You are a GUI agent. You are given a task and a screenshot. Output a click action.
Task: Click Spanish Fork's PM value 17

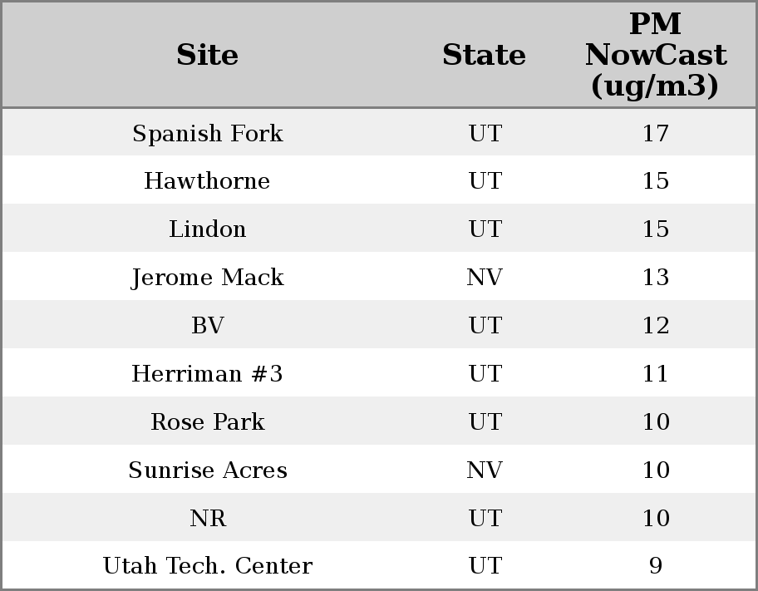(x=655, y=134)
